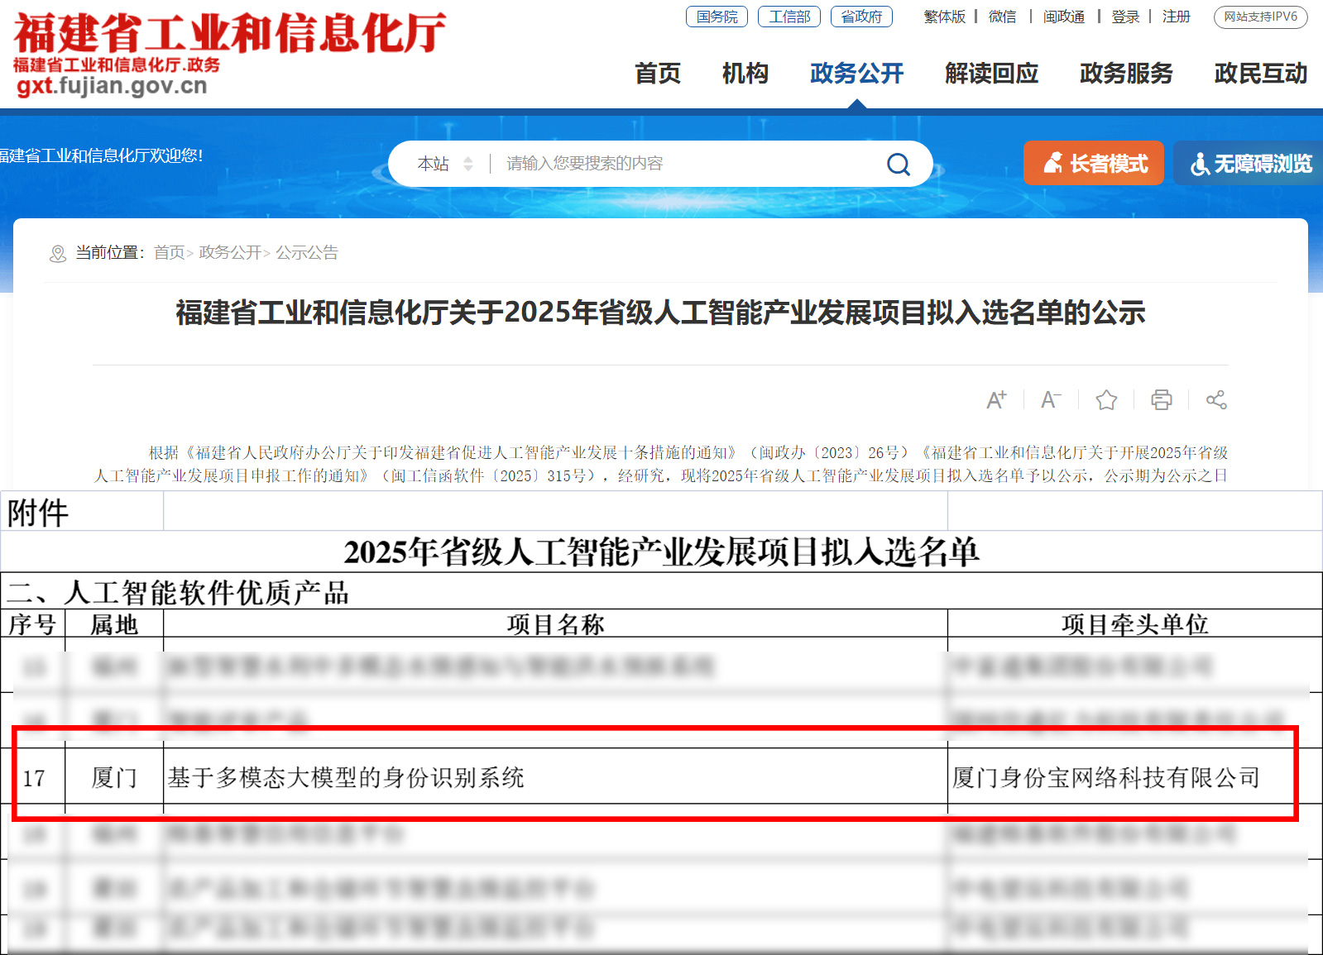Click the magnifier search icon
This screenshot has width=1323, height=955.
tap(898, 165)
